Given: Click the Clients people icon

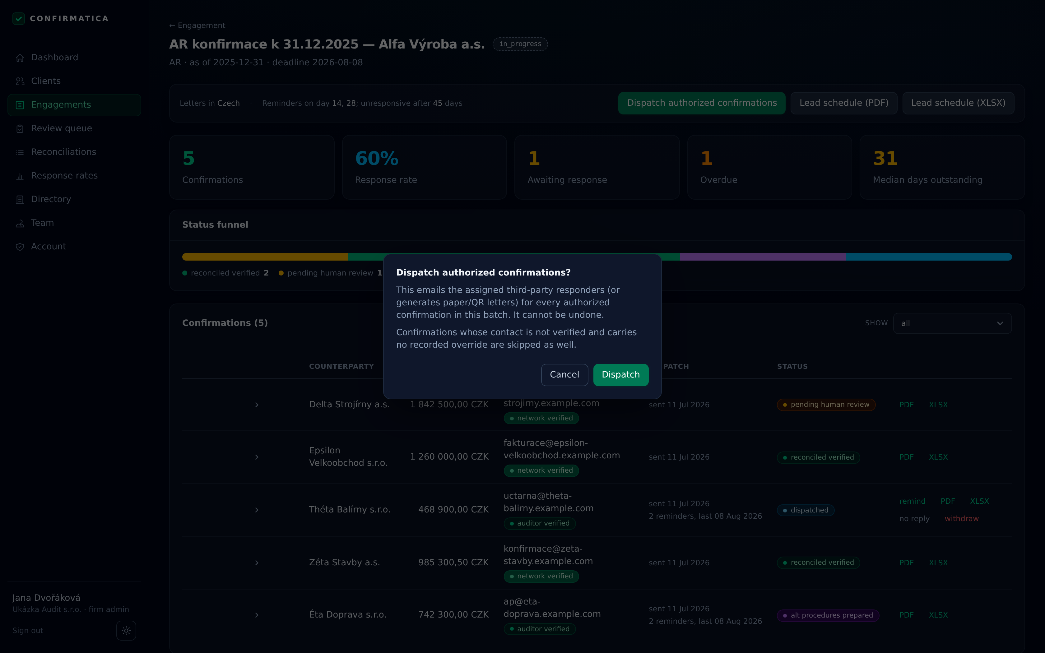Looking at the screenshot, I should tap(20, 81).
